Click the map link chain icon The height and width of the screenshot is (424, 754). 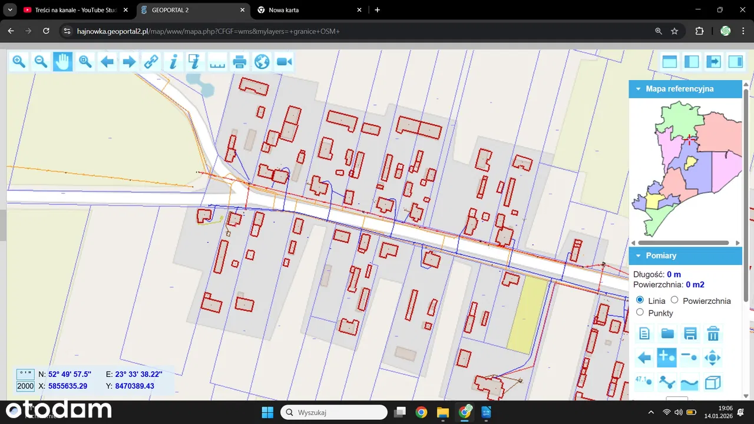151,62
